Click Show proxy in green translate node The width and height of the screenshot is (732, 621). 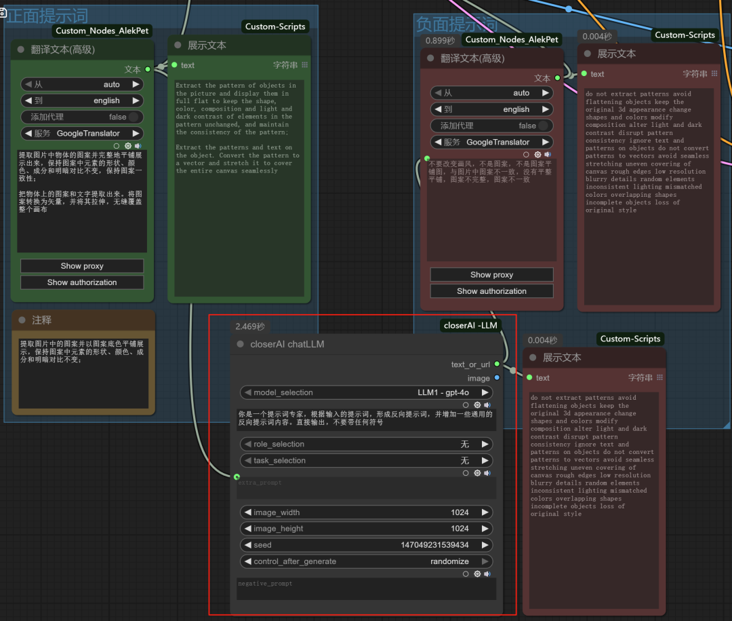click(82, 265)
